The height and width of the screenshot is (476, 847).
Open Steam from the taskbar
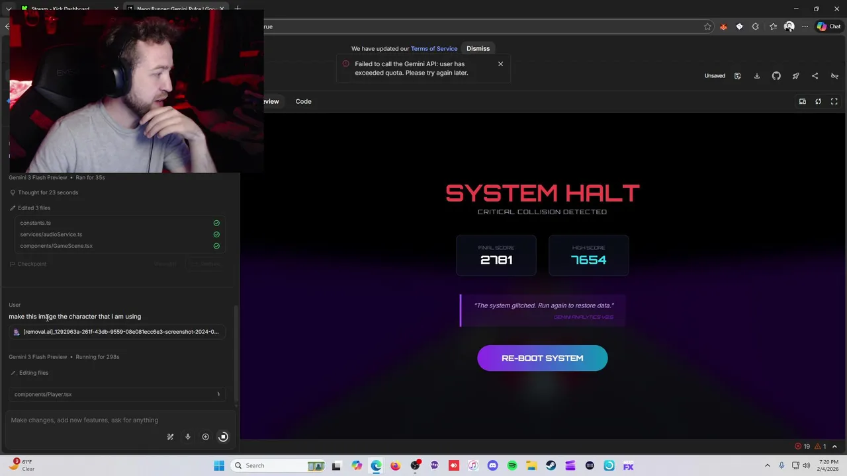click(x=551, y=465)
